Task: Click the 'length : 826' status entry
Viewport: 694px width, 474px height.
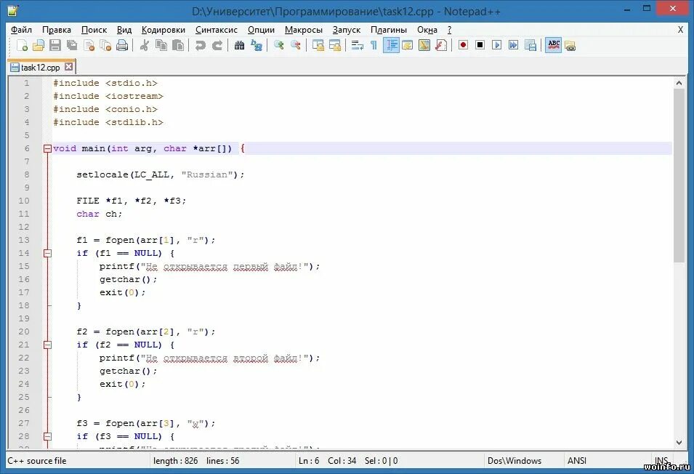Action: click(175, 461)
